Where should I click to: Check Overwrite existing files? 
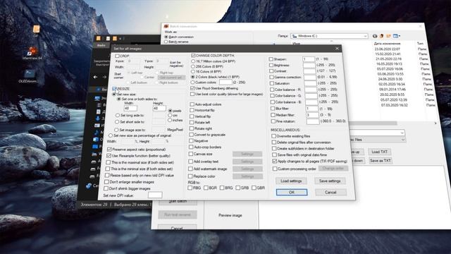pyautogui.click(x=273, y=136)
